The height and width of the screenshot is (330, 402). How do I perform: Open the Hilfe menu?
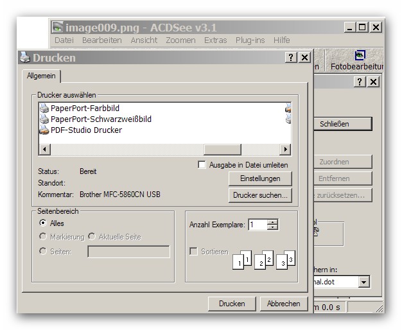(281, 40)
